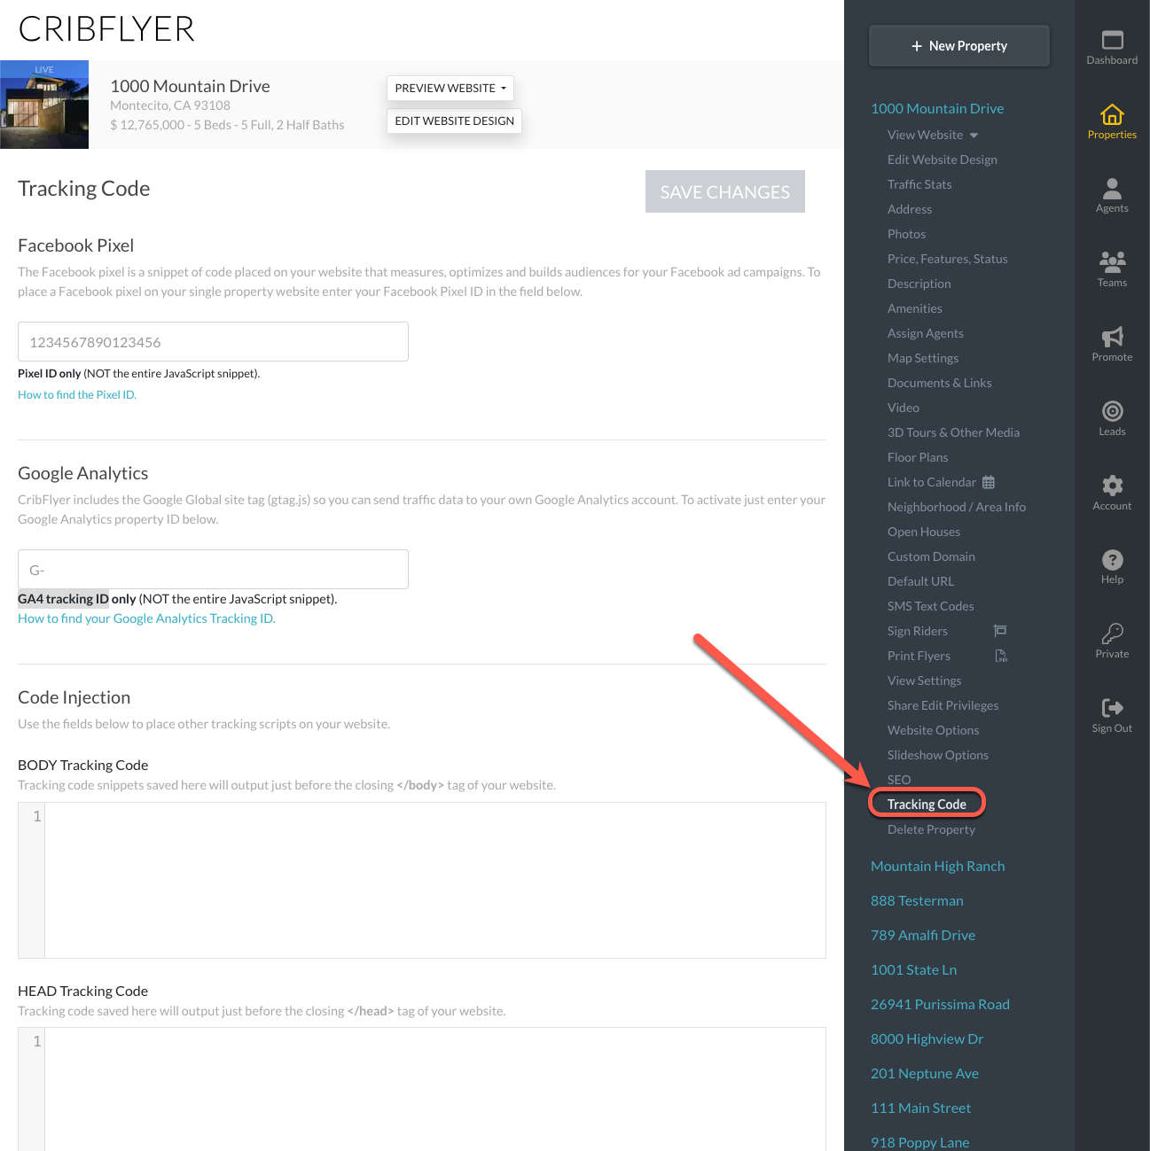Open the Agents person icon

1112,188
